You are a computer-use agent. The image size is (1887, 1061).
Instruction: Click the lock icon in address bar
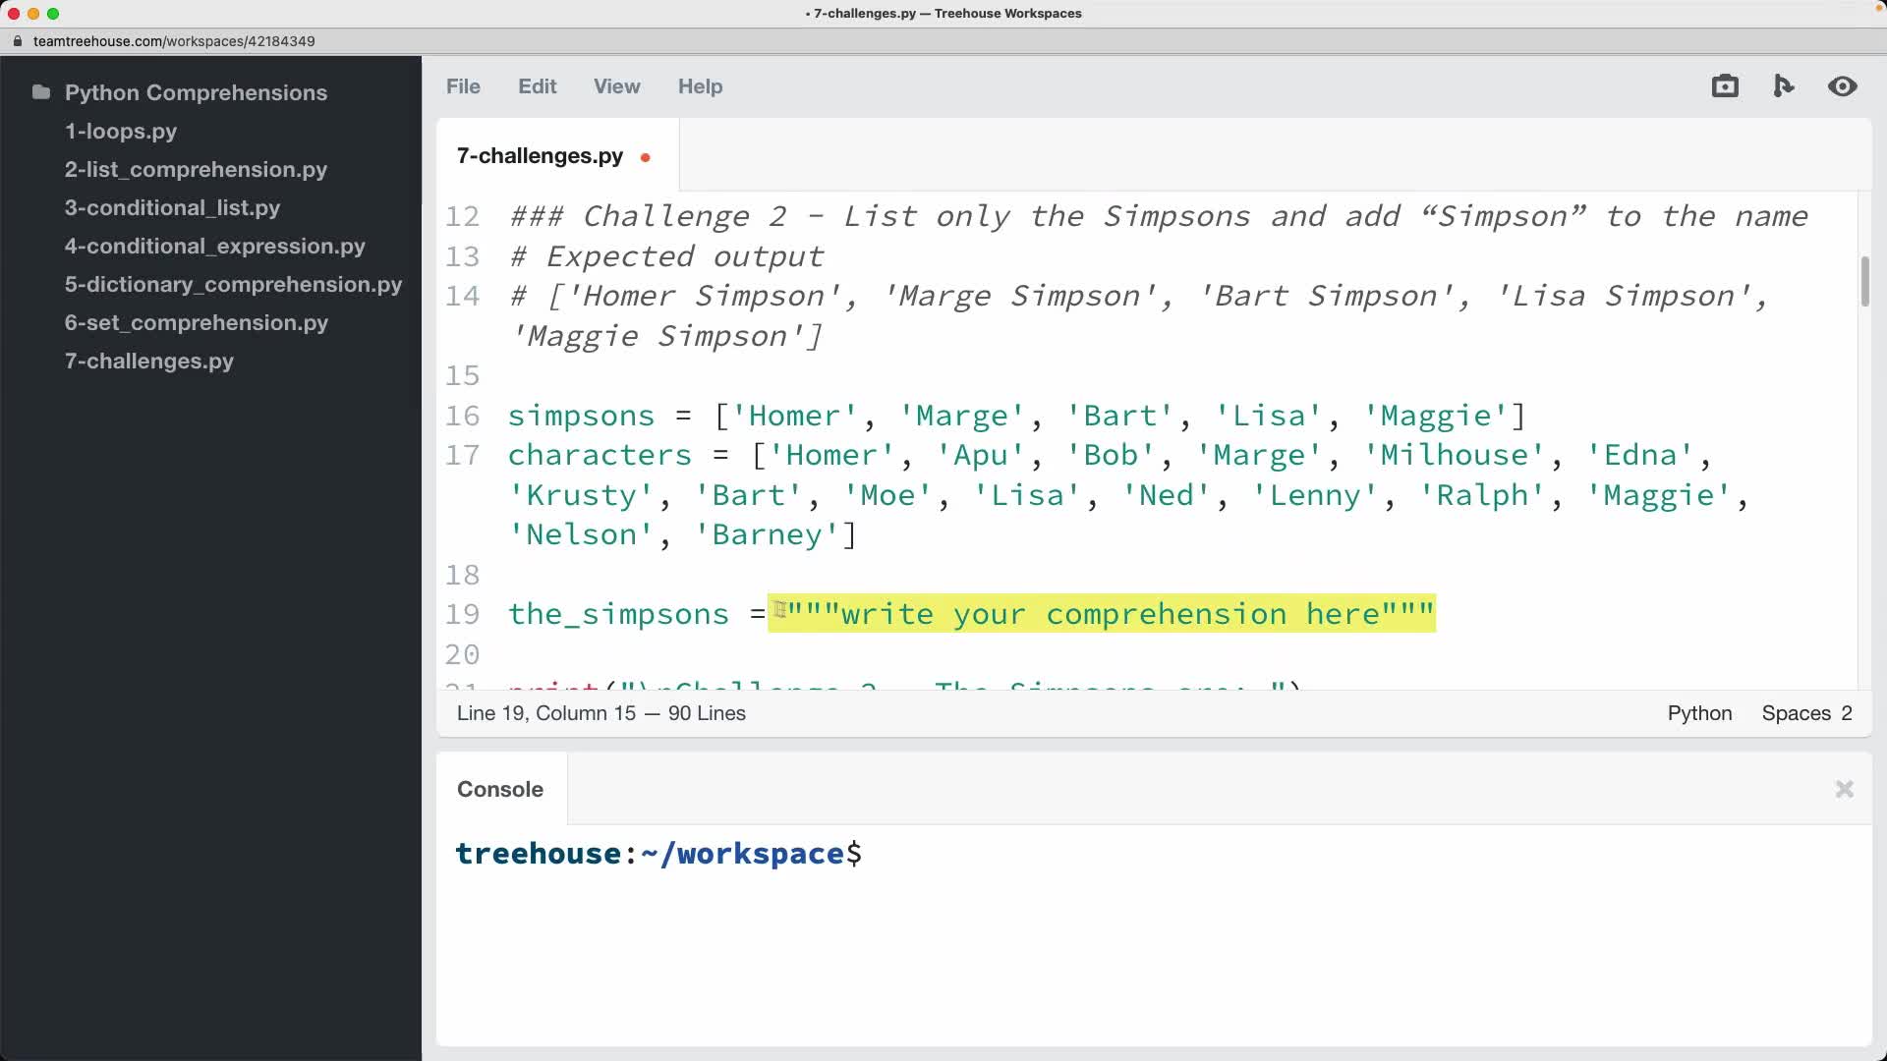(17, 41)
